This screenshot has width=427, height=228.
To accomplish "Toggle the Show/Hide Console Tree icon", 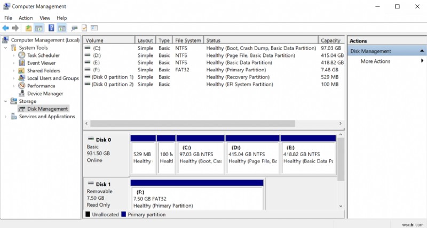I will pyautogui.click(x=39, y=28).
